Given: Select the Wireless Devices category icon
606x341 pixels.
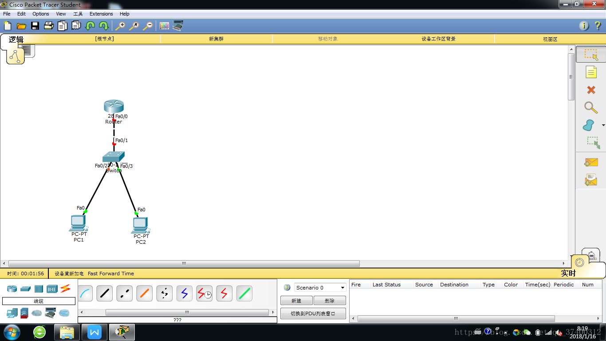Looking at the screenshot, I should (52, 289).
